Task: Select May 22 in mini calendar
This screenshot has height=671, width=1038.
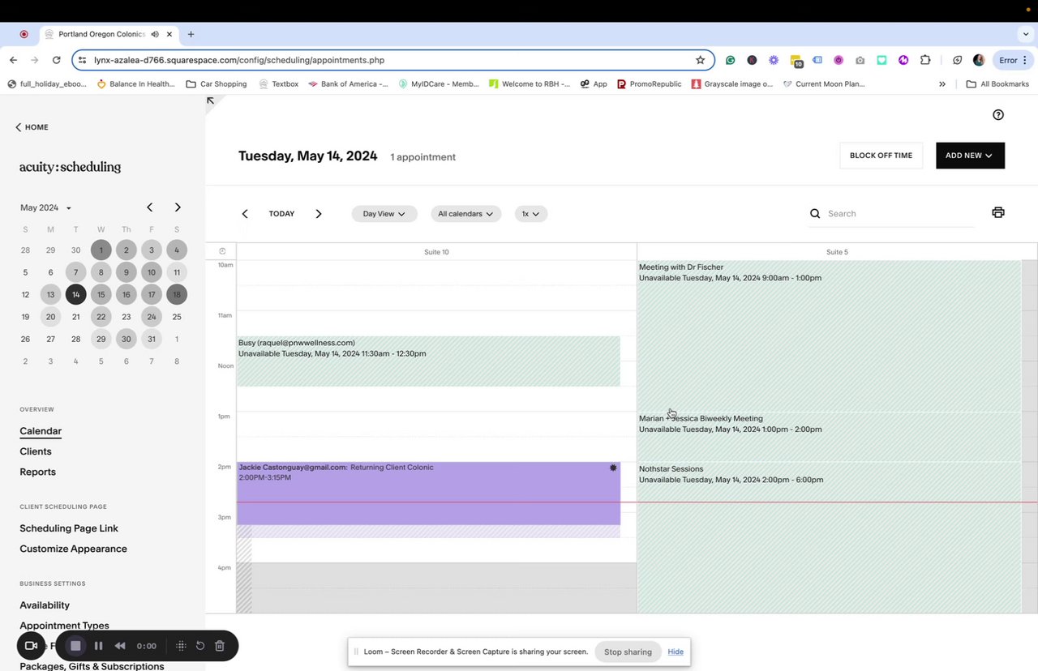Action: (x=101, y=317)
